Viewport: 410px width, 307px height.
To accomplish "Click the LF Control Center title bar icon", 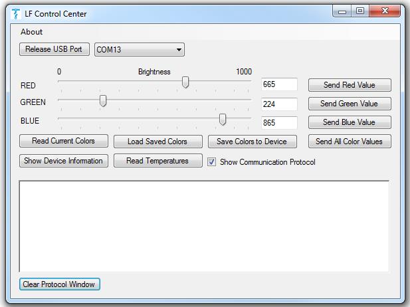I will (x=16, y=13).
